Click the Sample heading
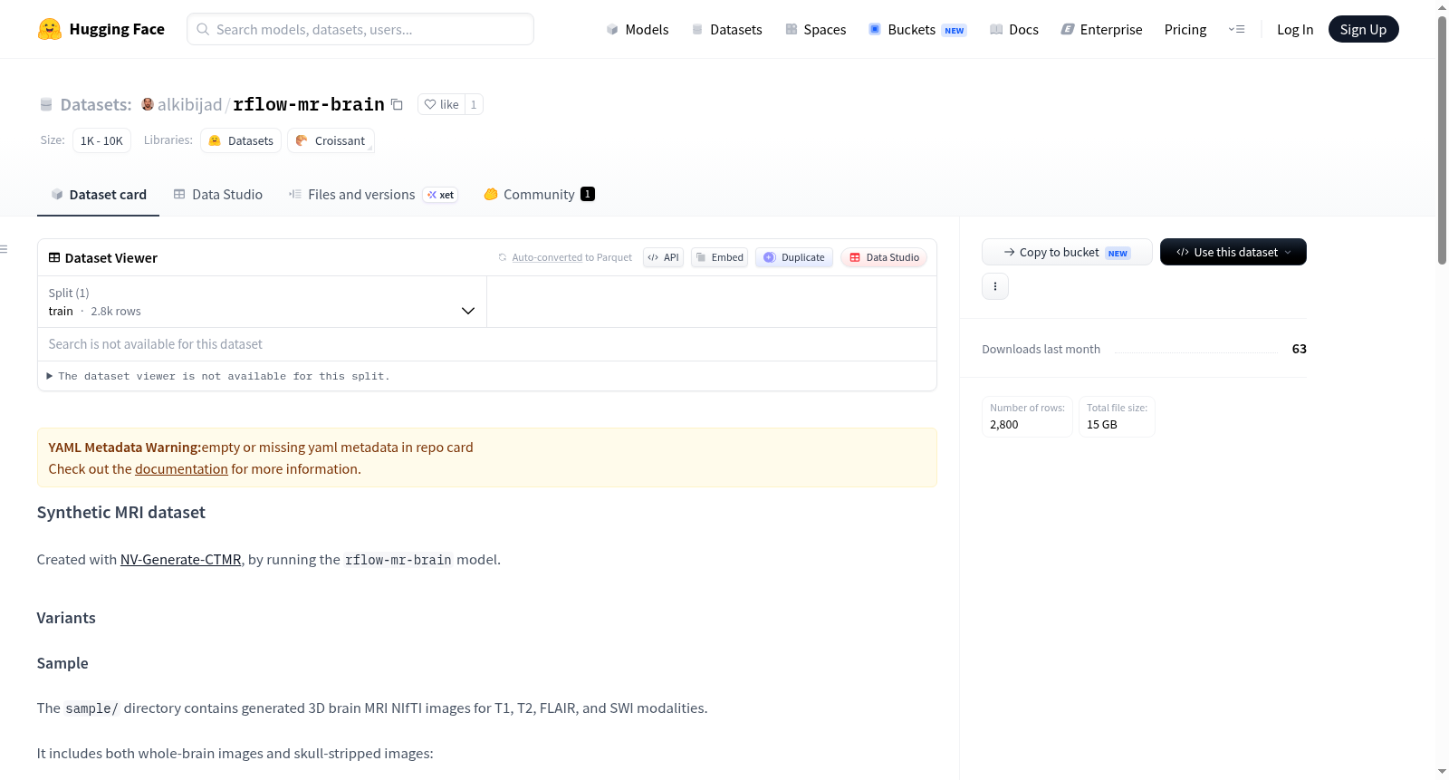Screen dimensions: 1449x780 (62, 663)
